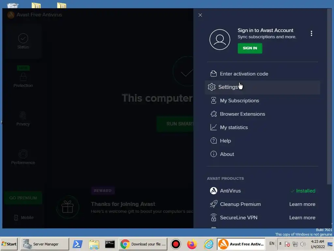Viewport: 334px width, 251px height.
Task: Click the Action Center flag tray icon
Action: point(287,244)
